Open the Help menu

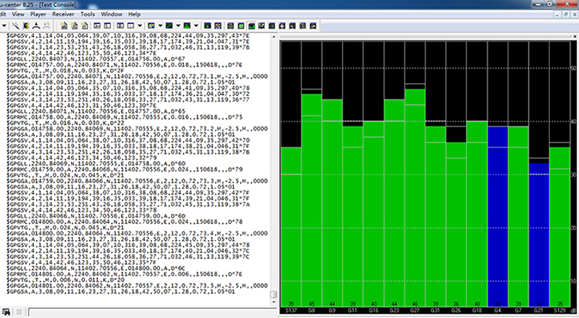click(134, 14)
